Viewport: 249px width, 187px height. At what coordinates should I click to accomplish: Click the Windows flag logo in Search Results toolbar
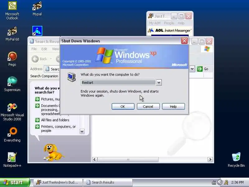point(207,49)
